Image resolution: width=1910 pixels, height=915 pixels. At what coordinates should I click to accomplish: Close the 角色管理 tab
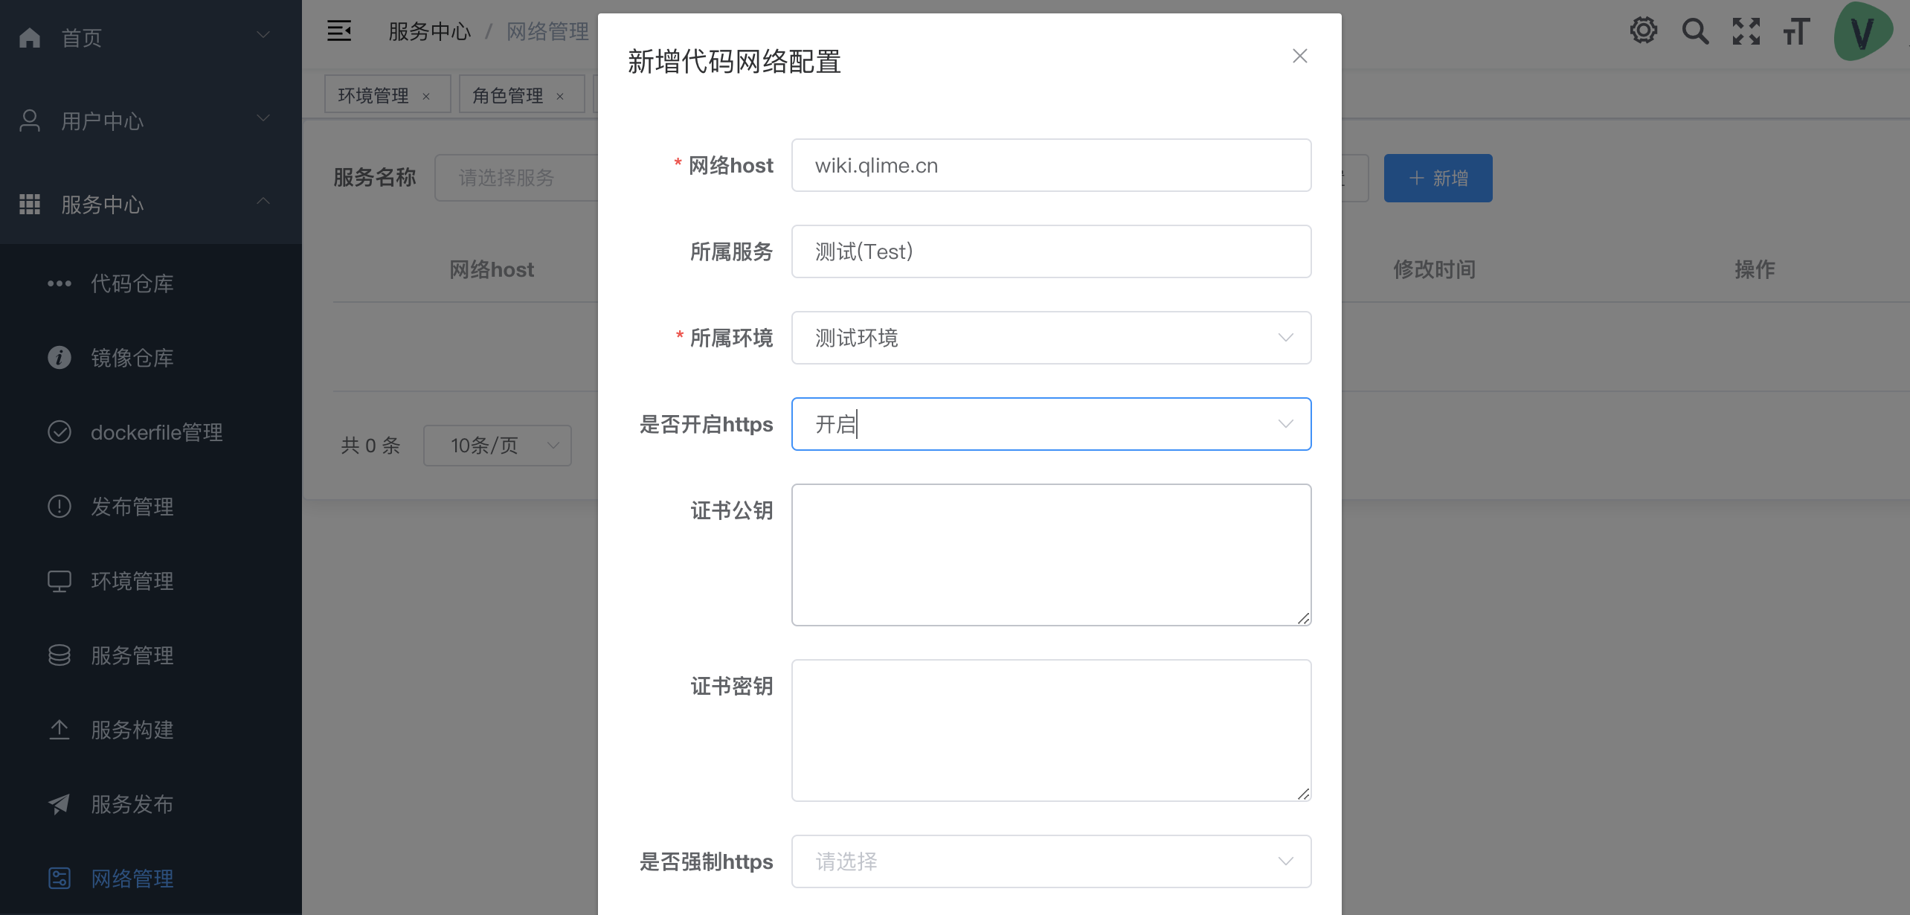(x=560, y=96)
